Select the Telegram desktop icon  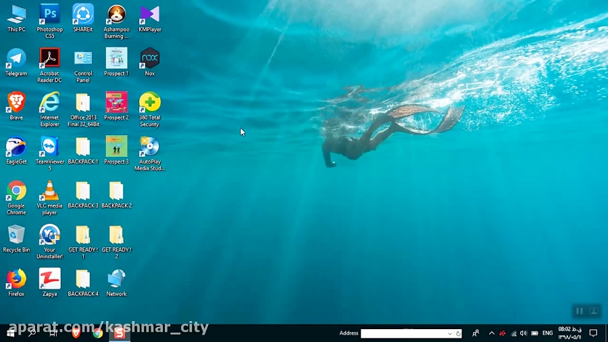16,59
